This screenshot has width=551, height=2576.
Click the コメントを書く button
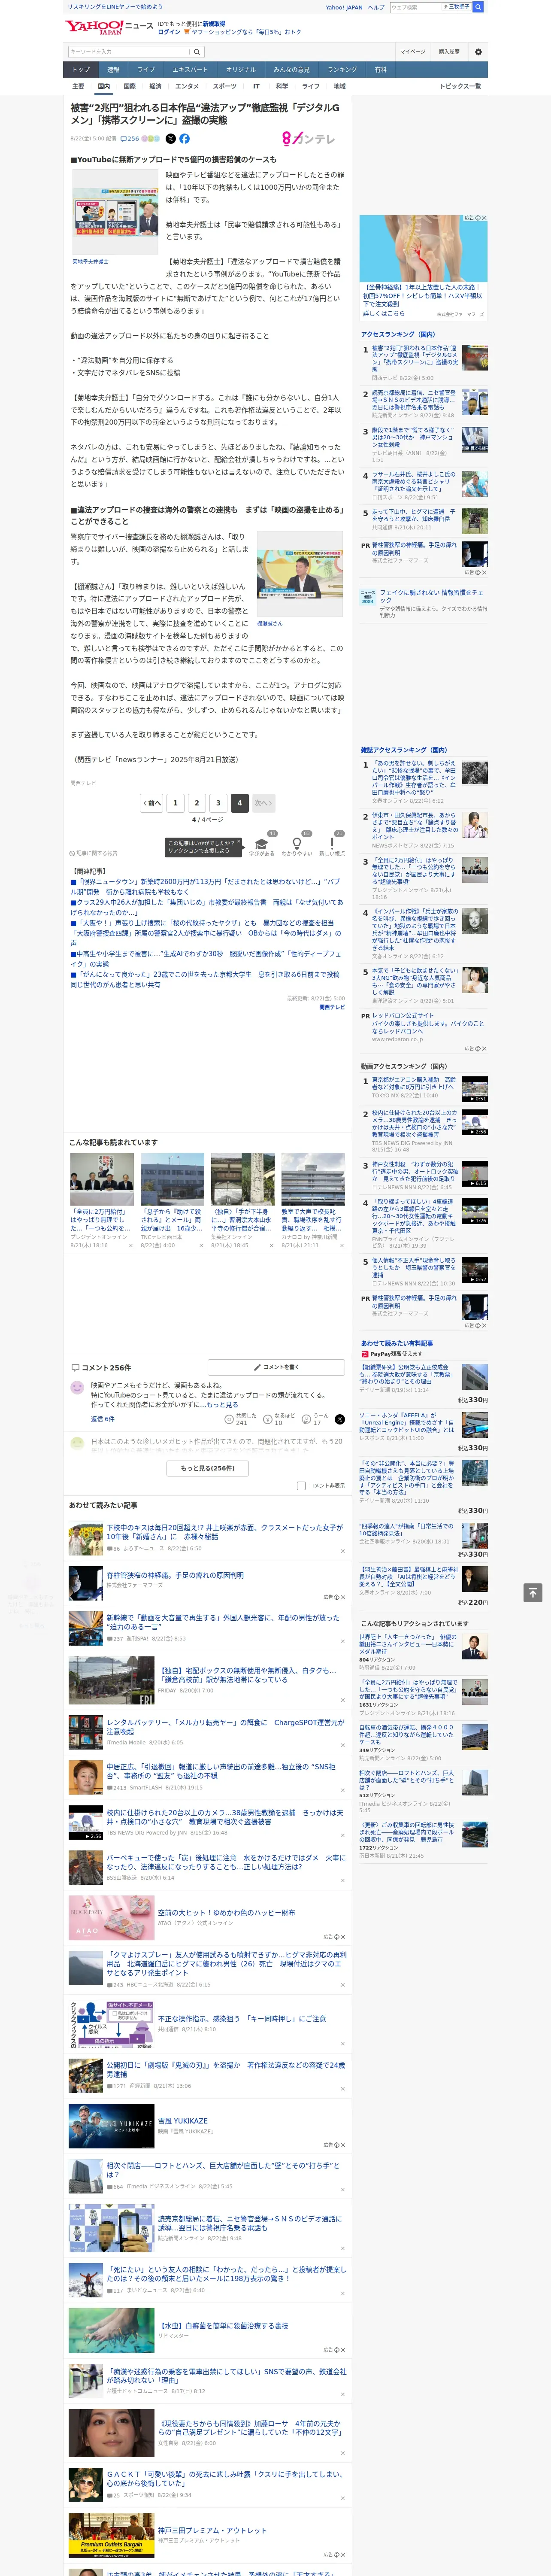[x=276, y=1366]
